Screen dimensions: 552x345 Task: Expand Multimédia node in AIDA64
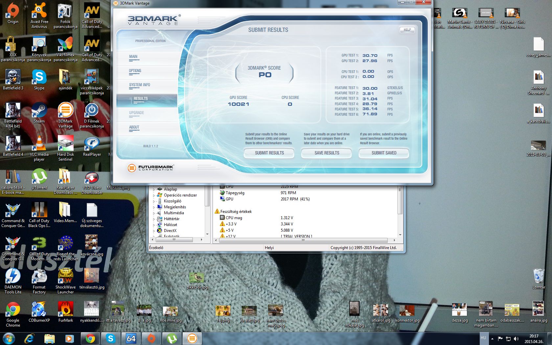coord(154,213)
